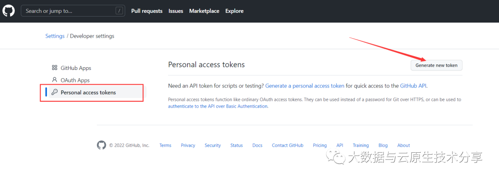Open Marketplace in top navigation
Screen dimensions: 499x179
tap(204, 11)
